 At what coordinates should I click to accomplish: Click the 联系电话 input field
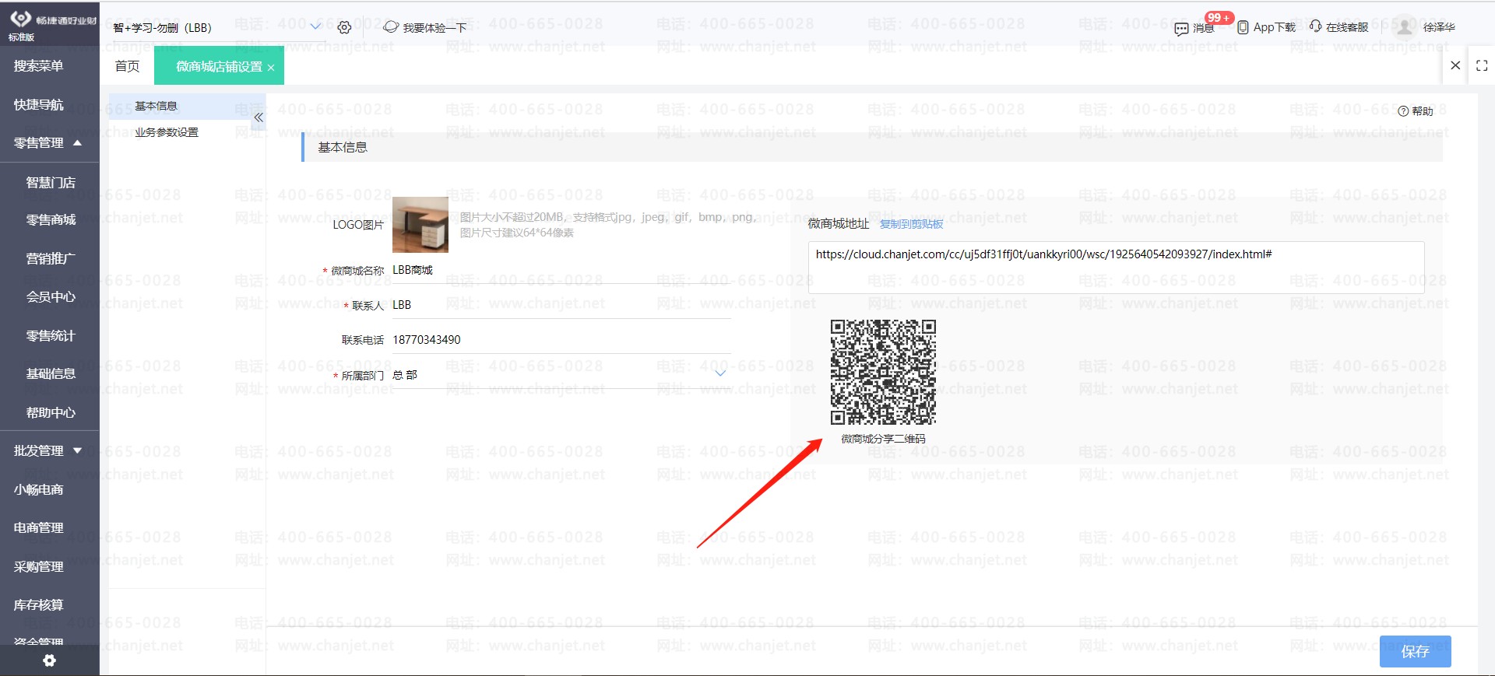[x=561, y=340]
